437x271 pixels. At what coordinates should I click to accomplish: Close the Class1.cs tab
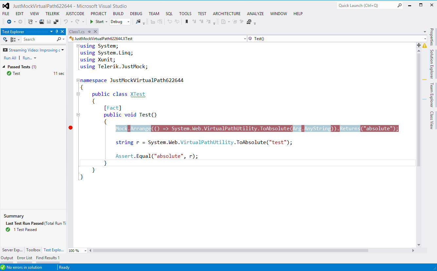[x=95, y=31]
